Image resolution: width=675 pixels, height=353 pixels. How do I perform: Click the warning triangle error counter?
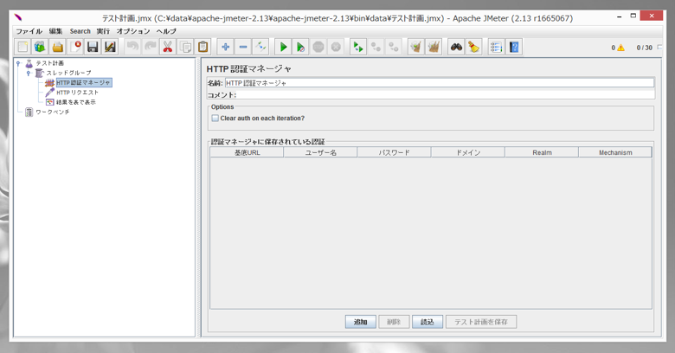click(x=620, y=48)
